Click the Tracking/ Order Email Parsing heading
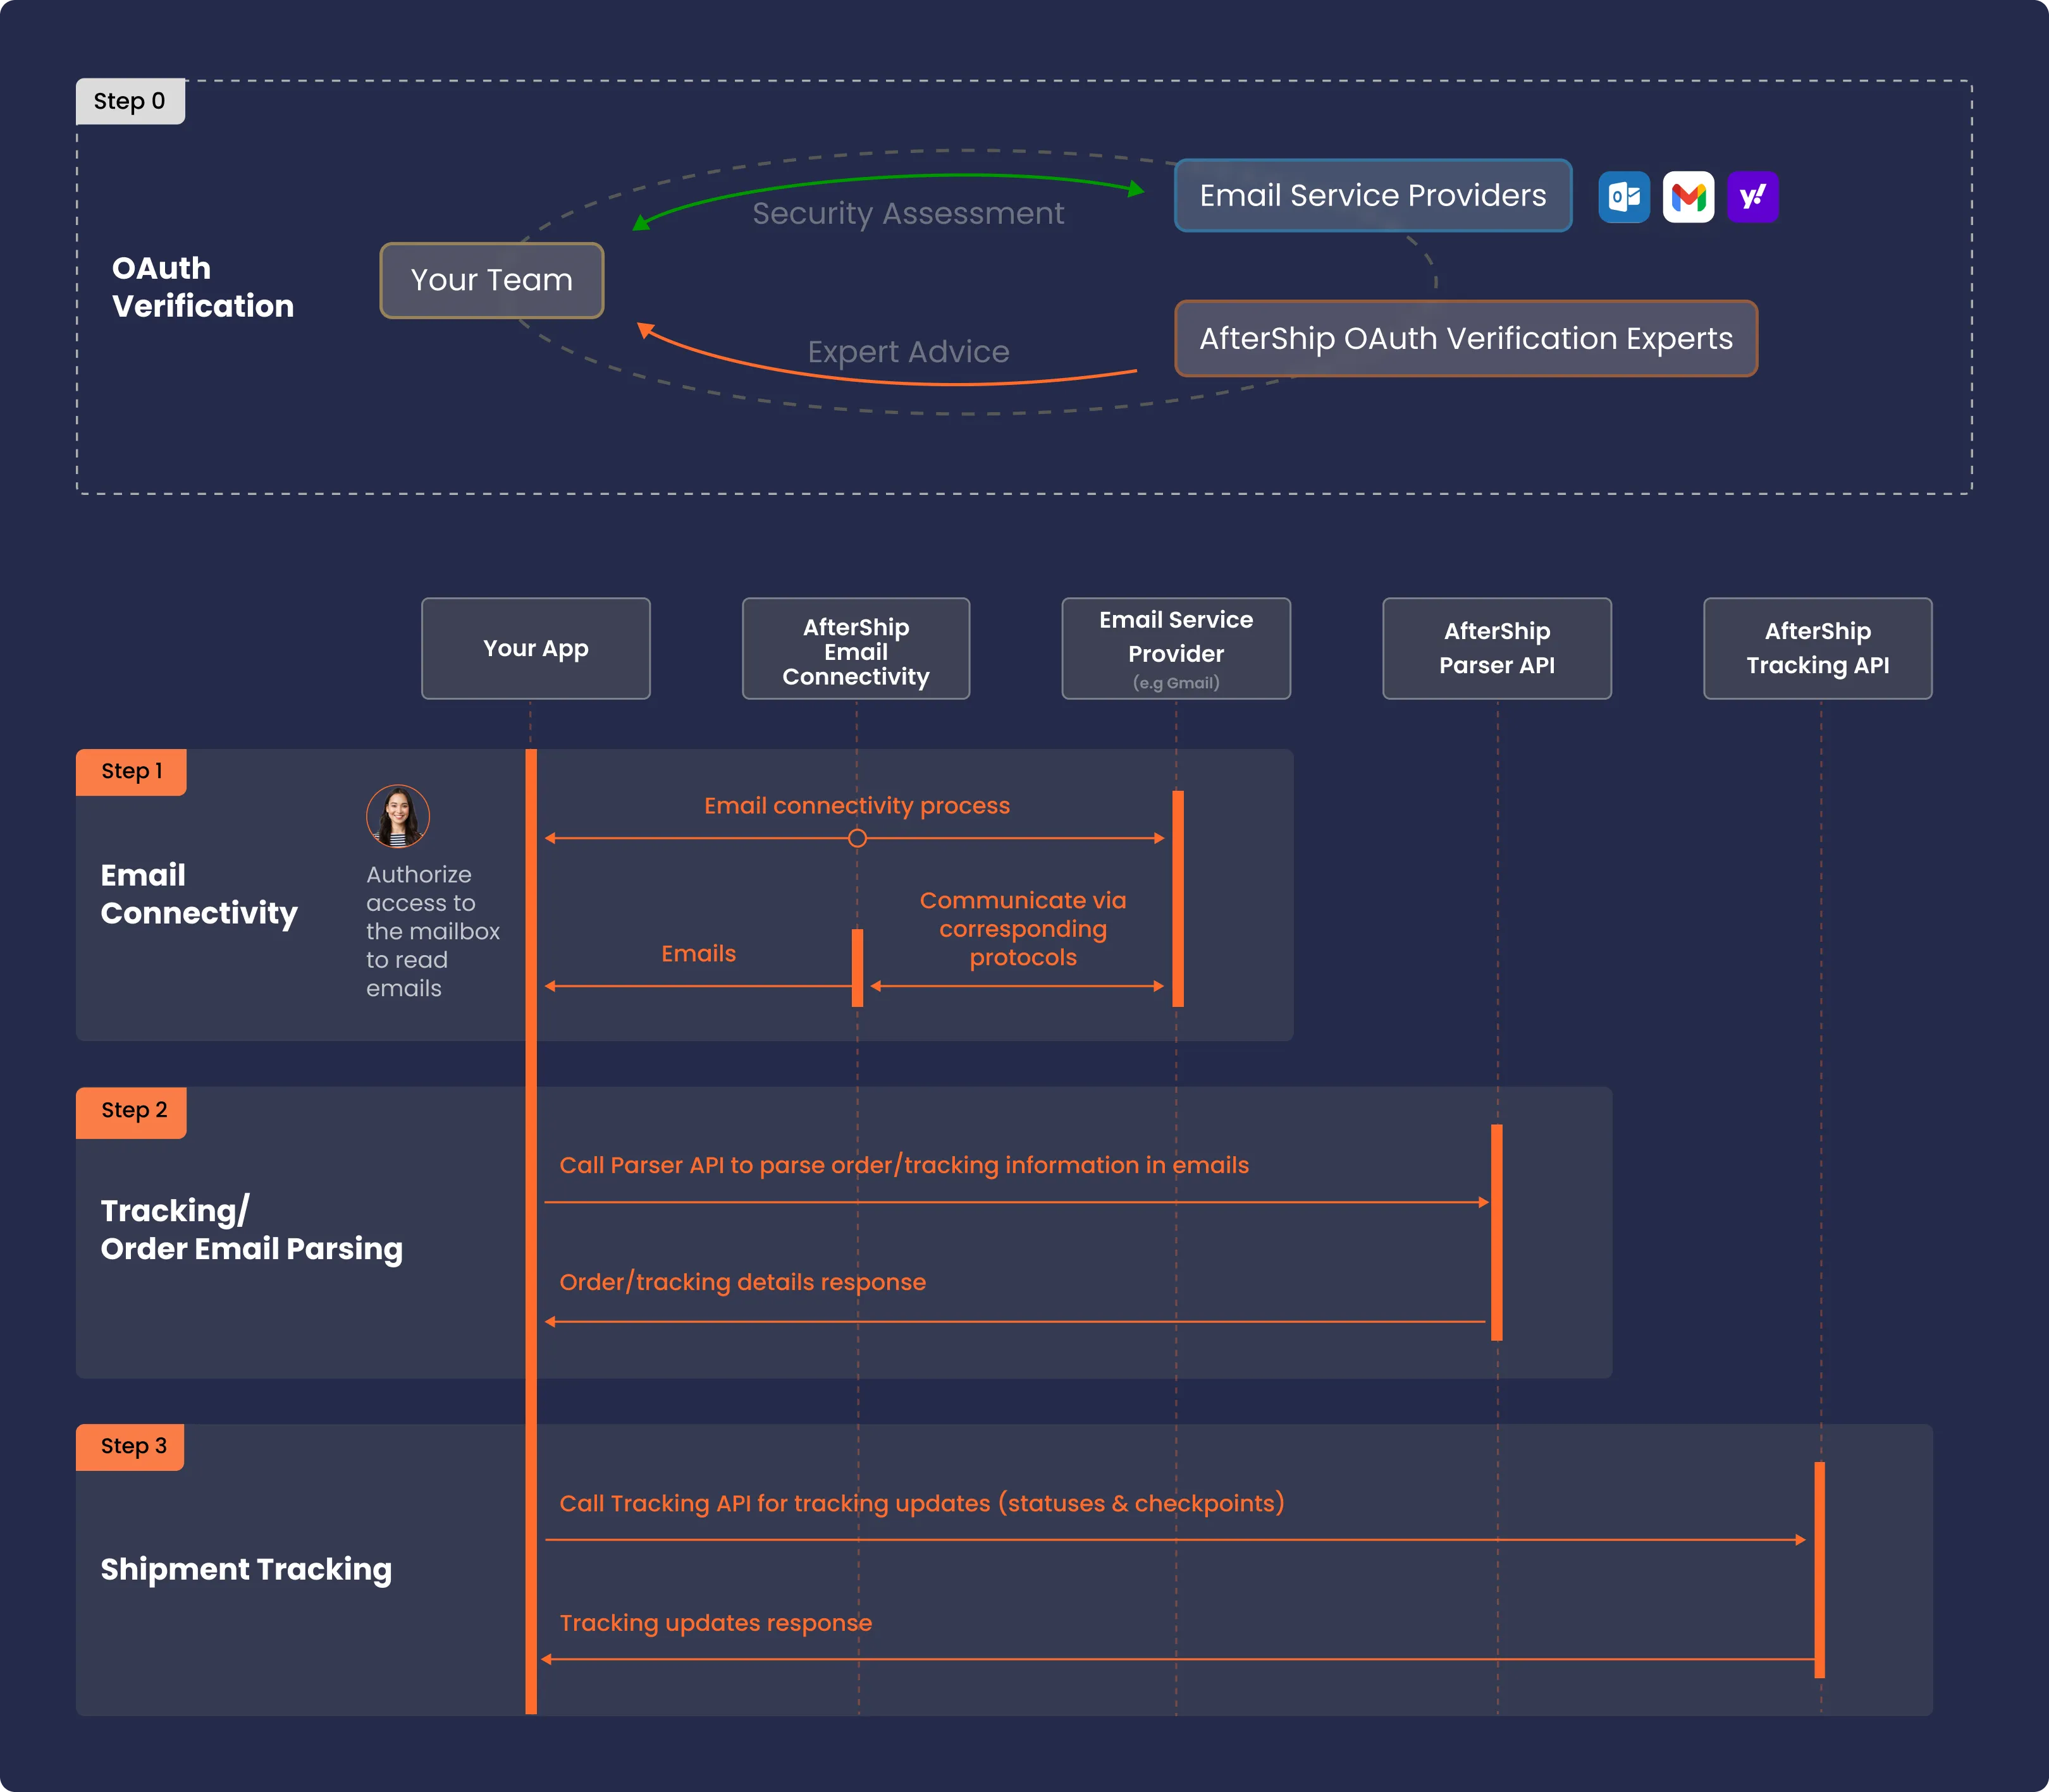This screenshot has width=2049, height=1792. 251,1230
